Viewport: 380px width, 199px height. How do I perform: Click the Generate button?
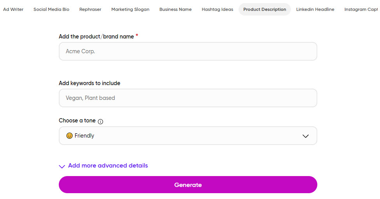(x=188, y=185)
